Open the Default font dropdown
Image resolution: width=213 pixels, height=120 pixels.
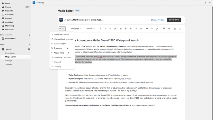click(91, 29)
